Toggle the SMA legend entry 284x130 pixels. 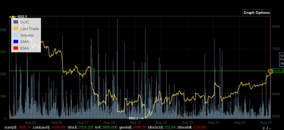(x=24, y=42)
